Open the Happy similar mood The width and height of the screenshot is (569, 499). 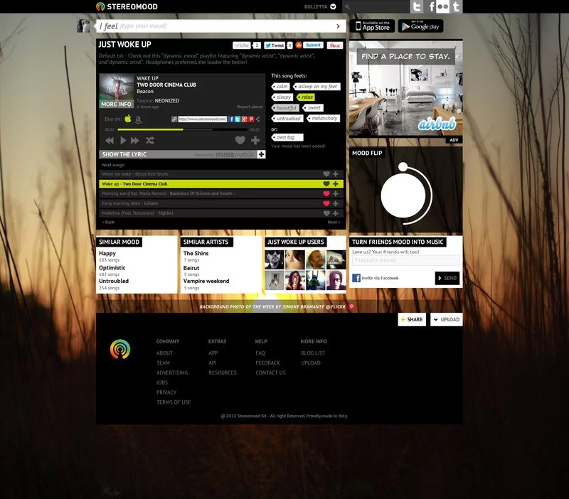point(107,254)
